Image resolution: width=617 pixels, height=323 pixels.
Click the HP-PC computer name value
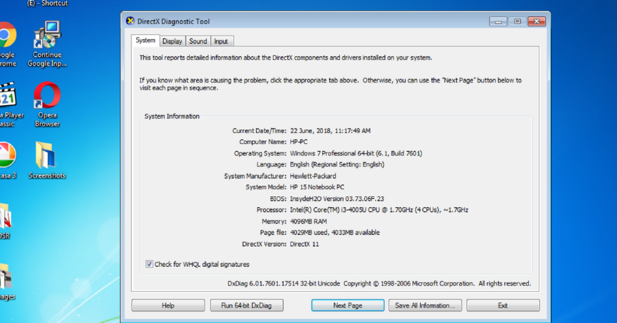coord(299,142)
